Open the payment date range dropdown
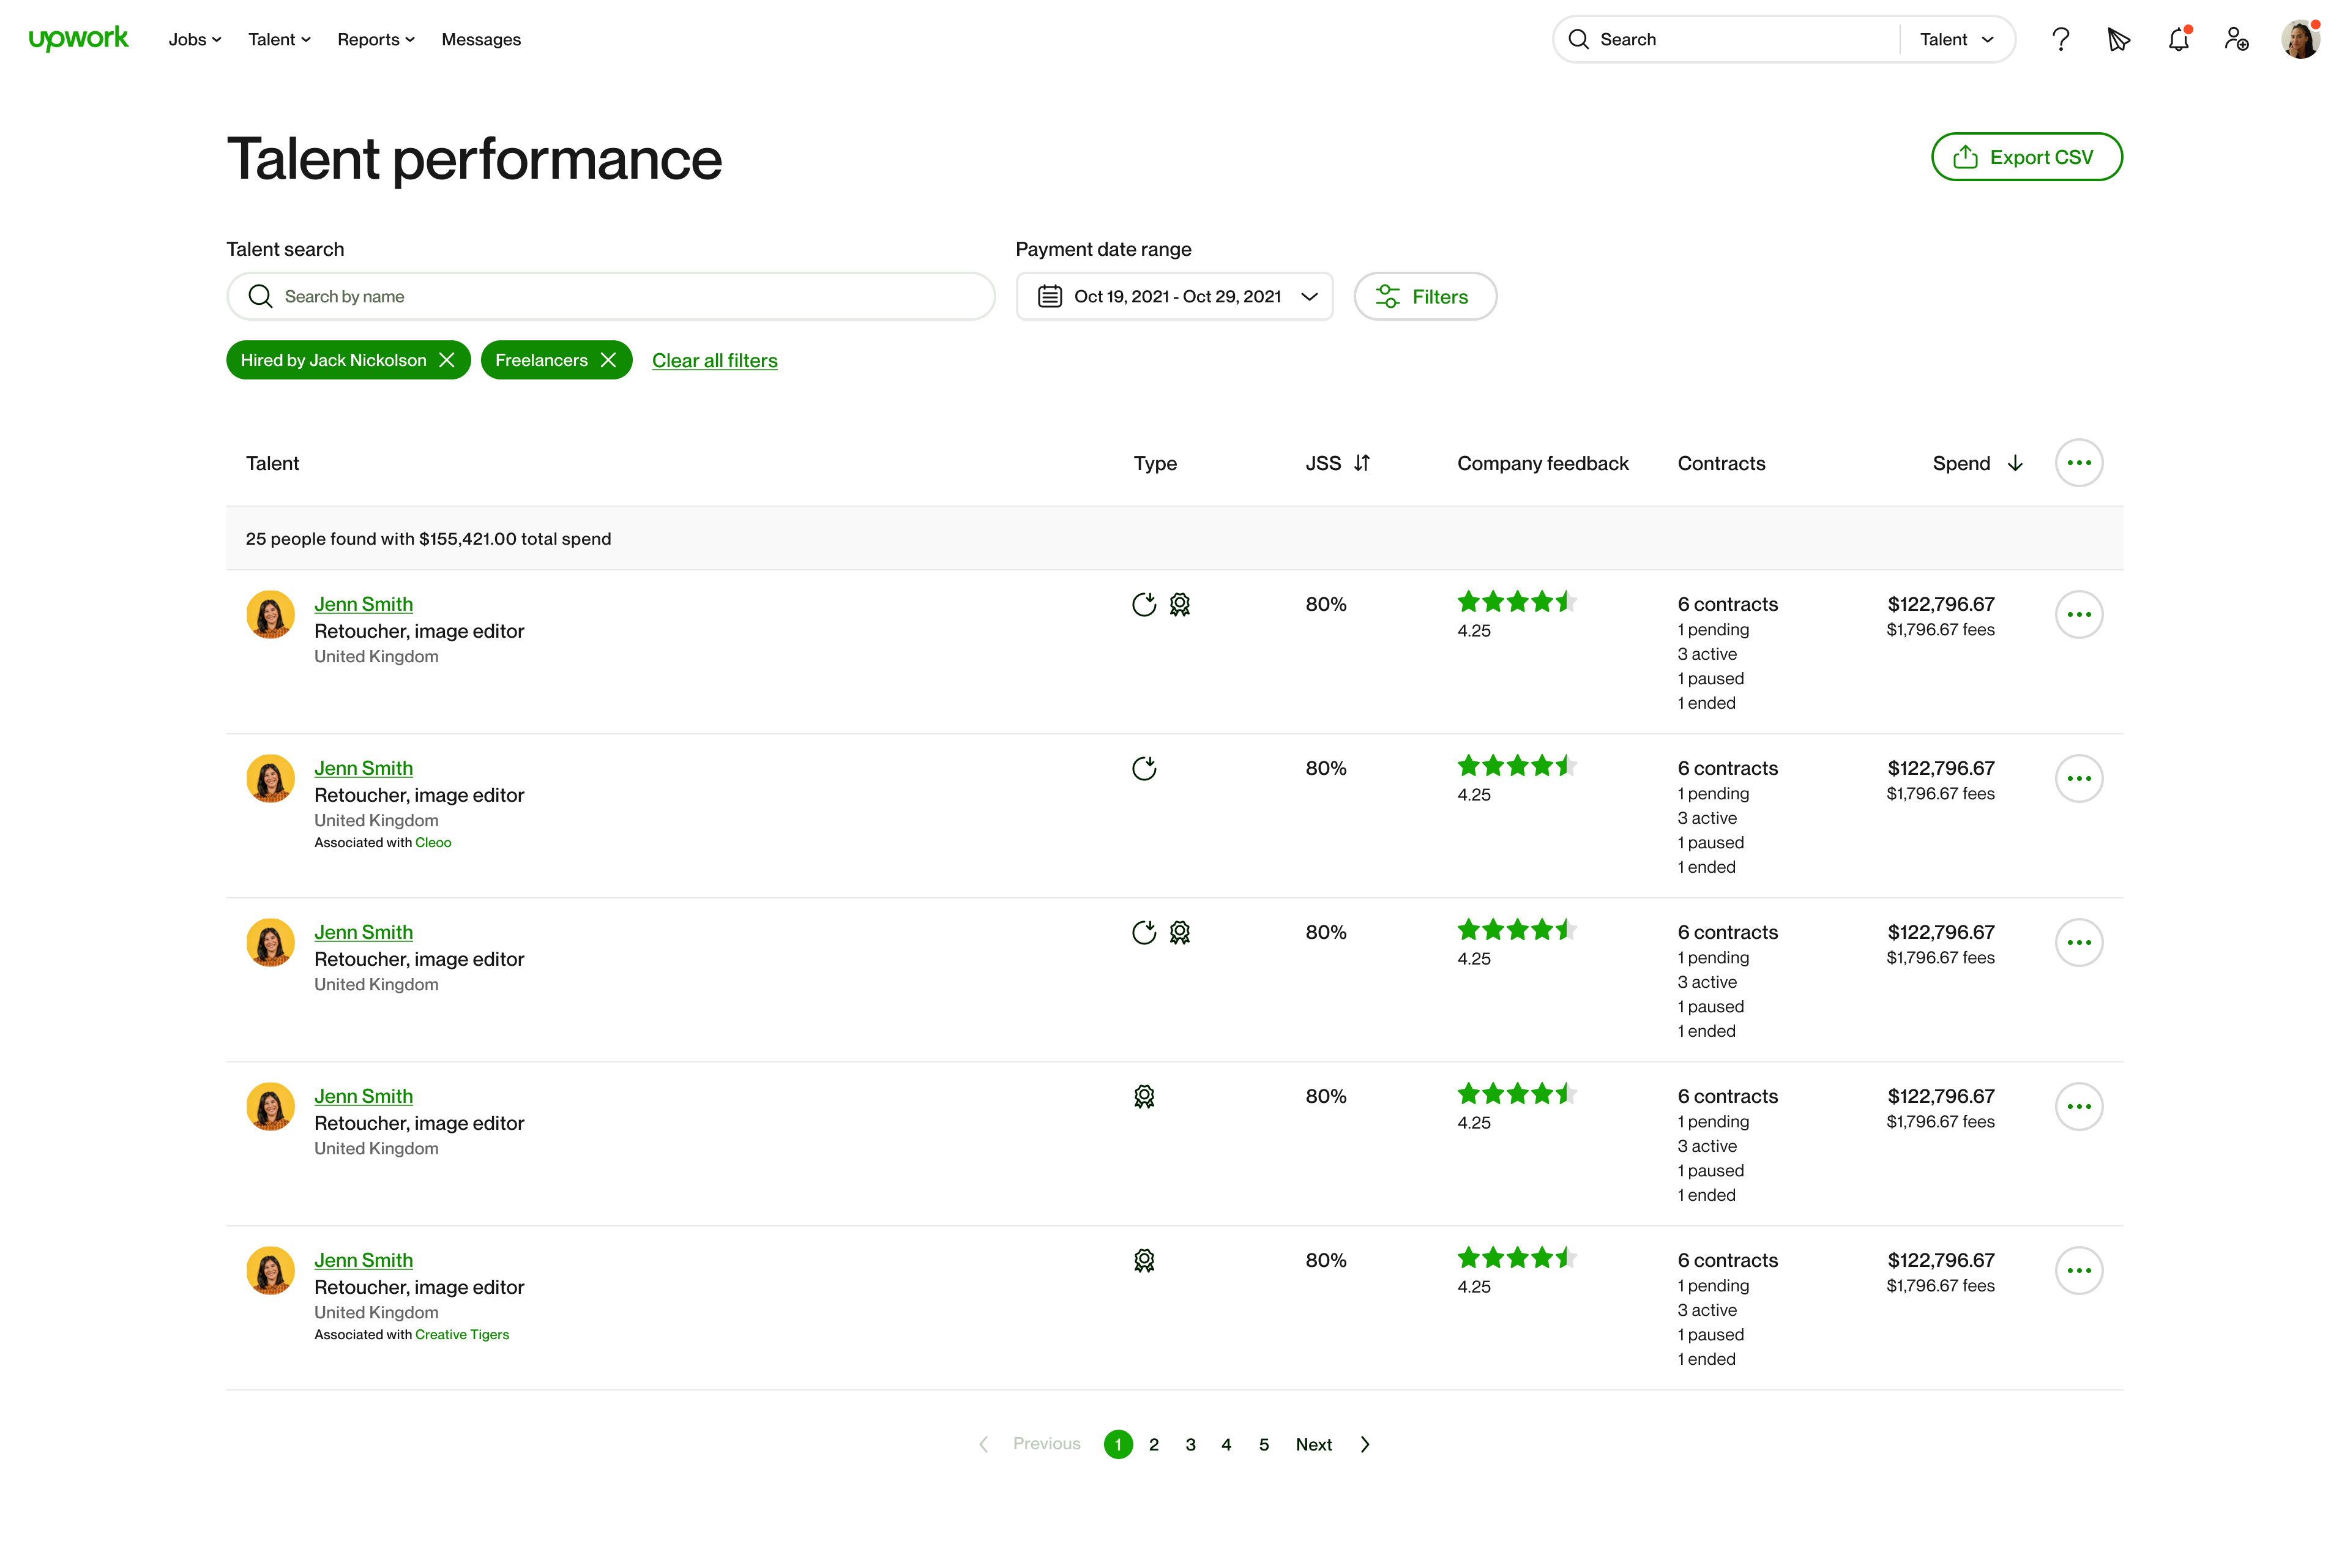This screenshot has height=1568, width=2350. click(1174, 296)
